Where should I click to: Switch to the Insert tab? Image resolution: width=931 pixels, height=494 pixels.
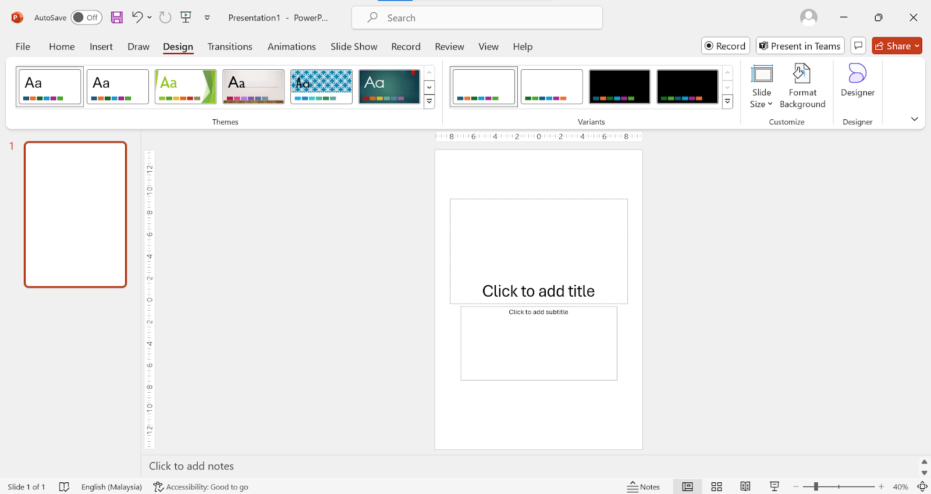click(101, 47)
